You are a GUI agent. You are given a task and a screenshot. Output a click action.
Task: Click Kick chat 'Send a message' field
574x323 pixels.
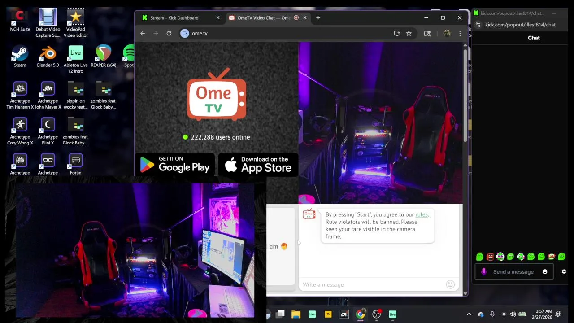(x=513, y=271)
